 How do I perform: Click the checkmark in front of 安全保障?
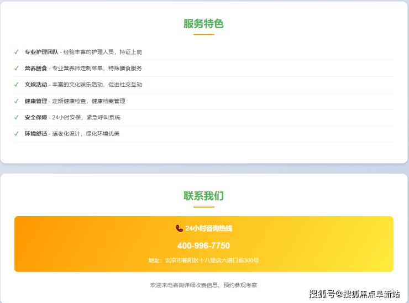(17, 117)
